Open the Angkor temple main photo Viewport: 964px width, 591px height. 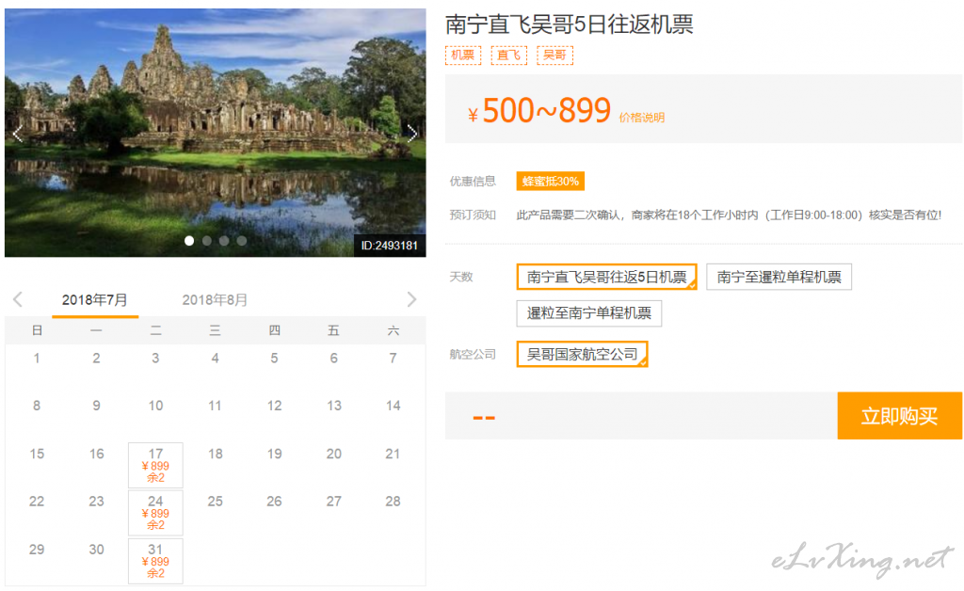pyautogui.click(x=216, y=133)
